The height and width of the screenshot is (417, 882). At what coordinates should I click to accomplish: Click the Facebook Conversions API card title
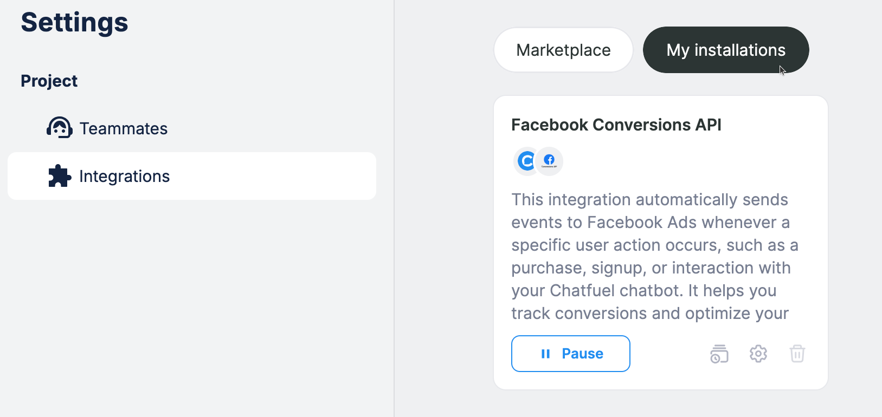(x=616, y=125)
